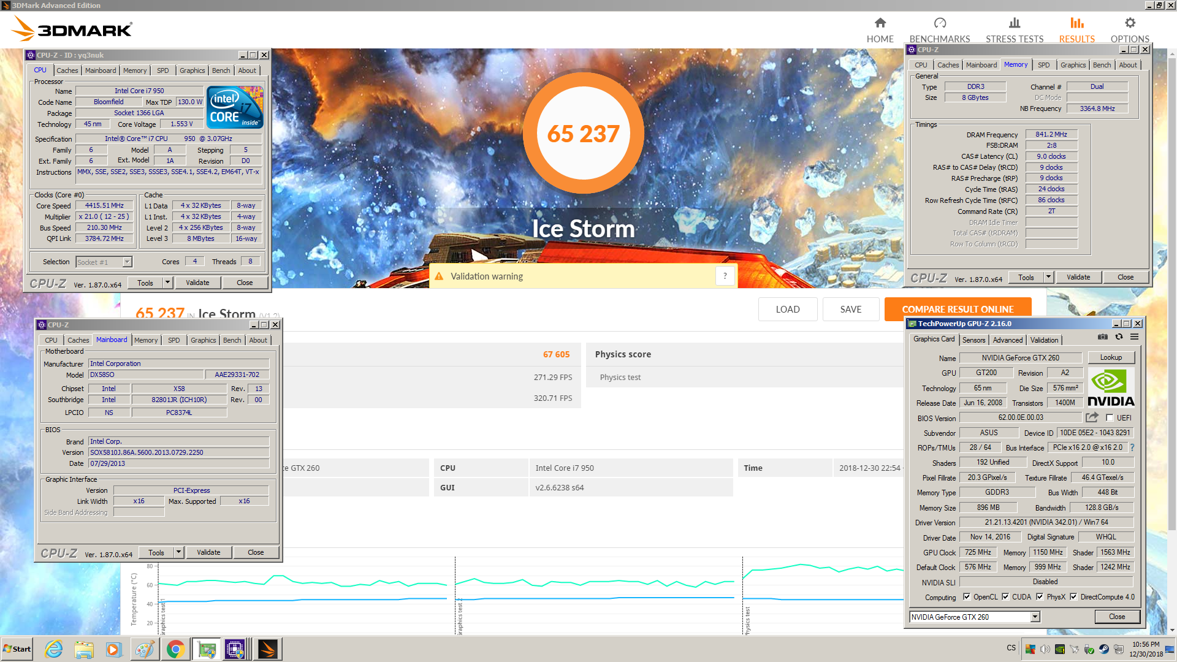Click the LOAD button in 3DMark
Image resolution: width=1177 pixels, height=662 pixels.
[x=788, y=310]
